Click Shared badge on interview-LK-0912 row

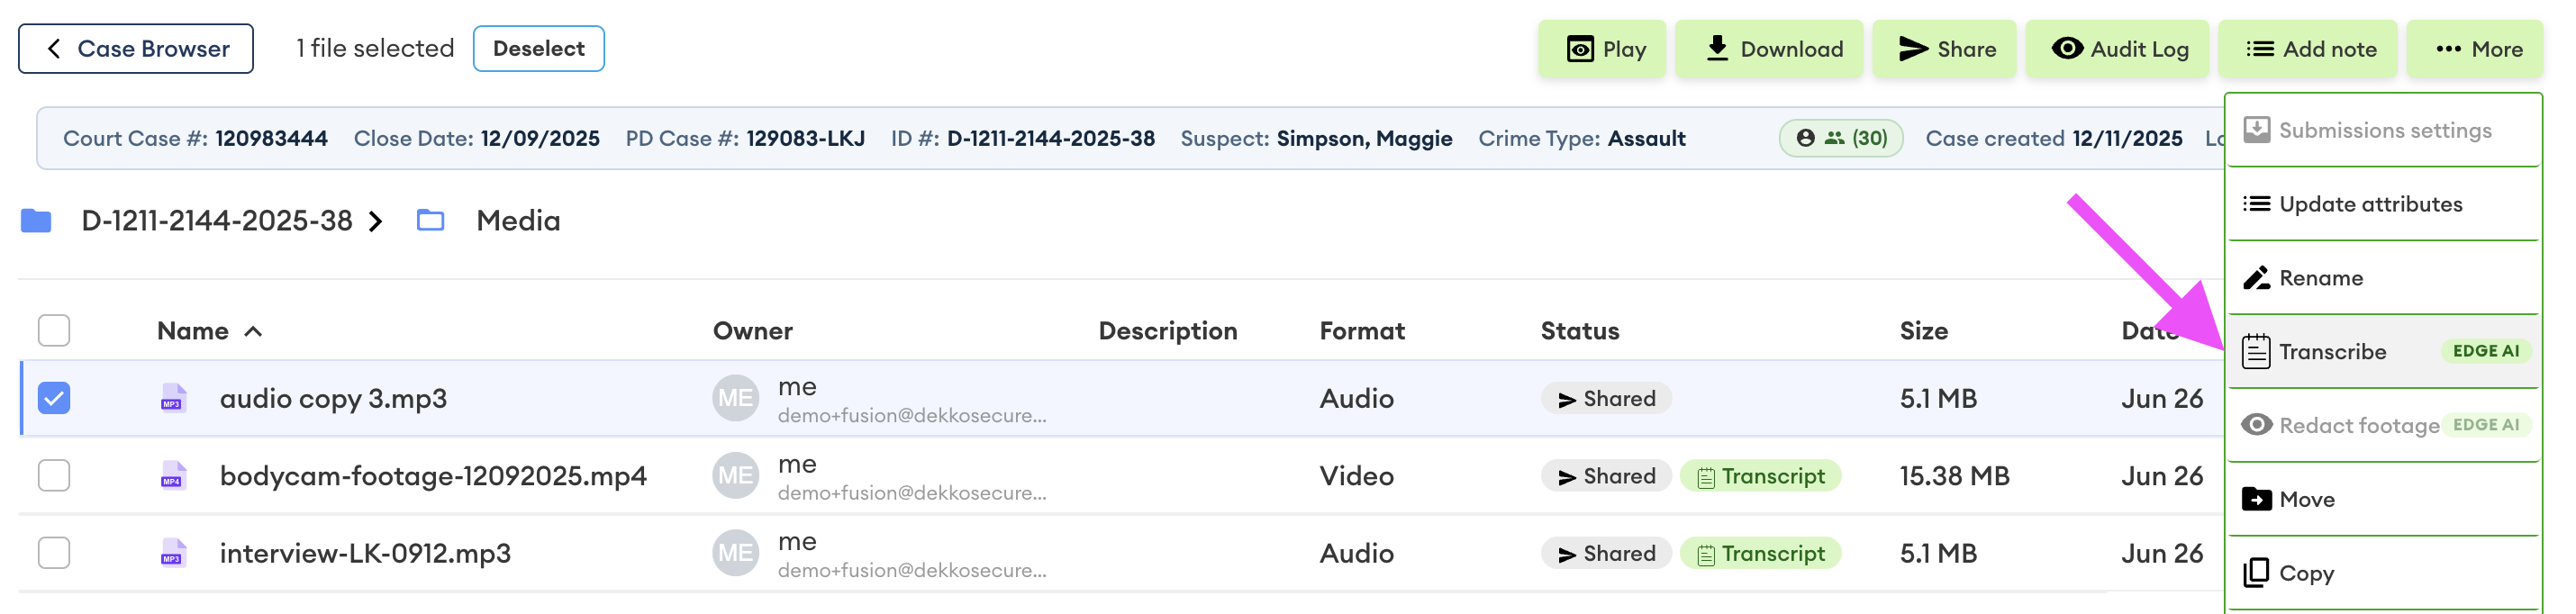pyautogui.click(x=1606, y=554)
